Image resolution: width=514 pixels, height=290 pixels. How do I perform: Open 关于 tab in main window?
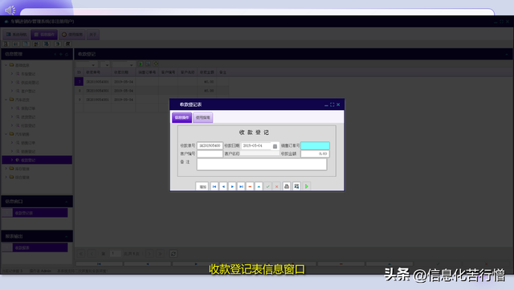(93, 35)
